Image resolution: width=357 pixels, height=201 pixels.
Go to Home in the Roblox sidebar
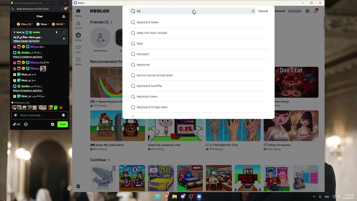click(78, 13)
